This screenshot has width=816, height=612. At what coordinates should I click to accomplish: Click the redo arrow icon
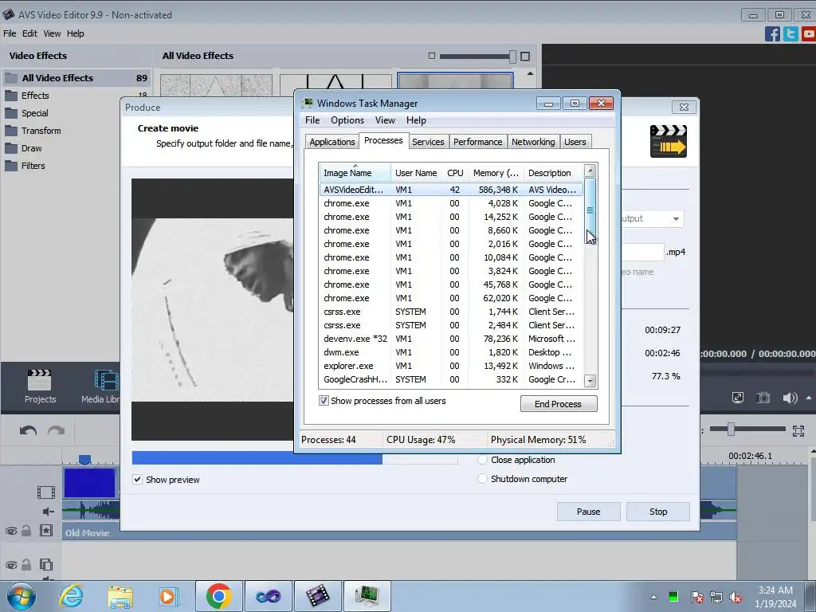coord(56,430)
